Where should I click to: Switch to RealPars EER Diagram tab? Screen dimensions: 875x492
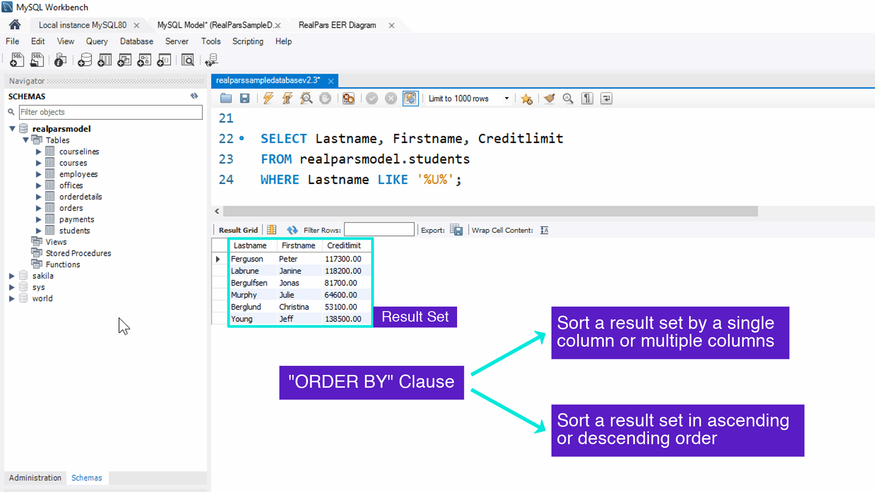point(337,25)
